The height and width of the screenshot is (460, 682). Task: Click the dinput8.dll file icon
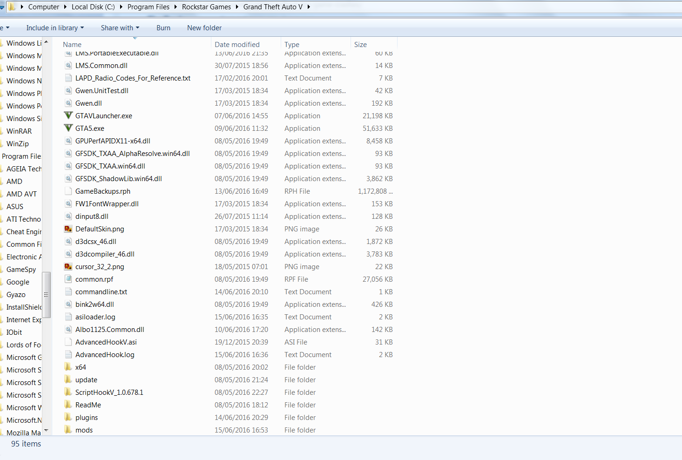click(x=68, y=216)
